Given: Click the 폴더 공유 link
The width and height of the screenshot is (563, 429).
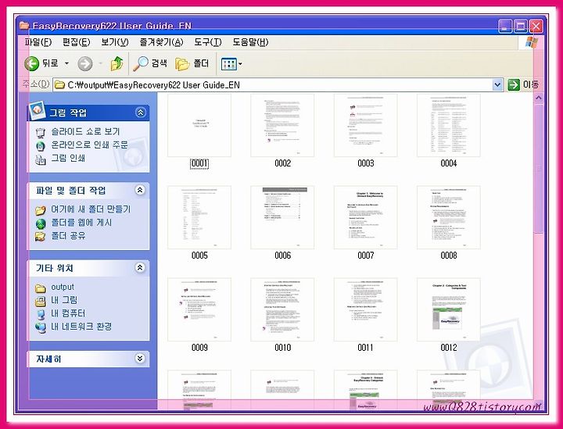Looking at the screenshot, I should [68, 236].
